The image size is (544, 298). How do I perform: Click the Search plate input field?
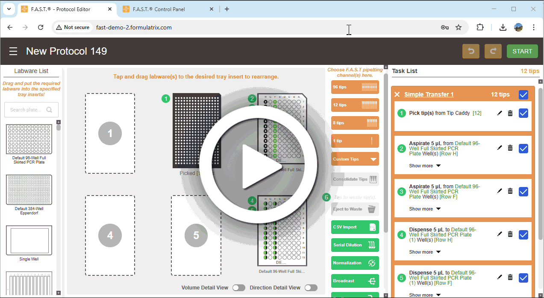31,110
